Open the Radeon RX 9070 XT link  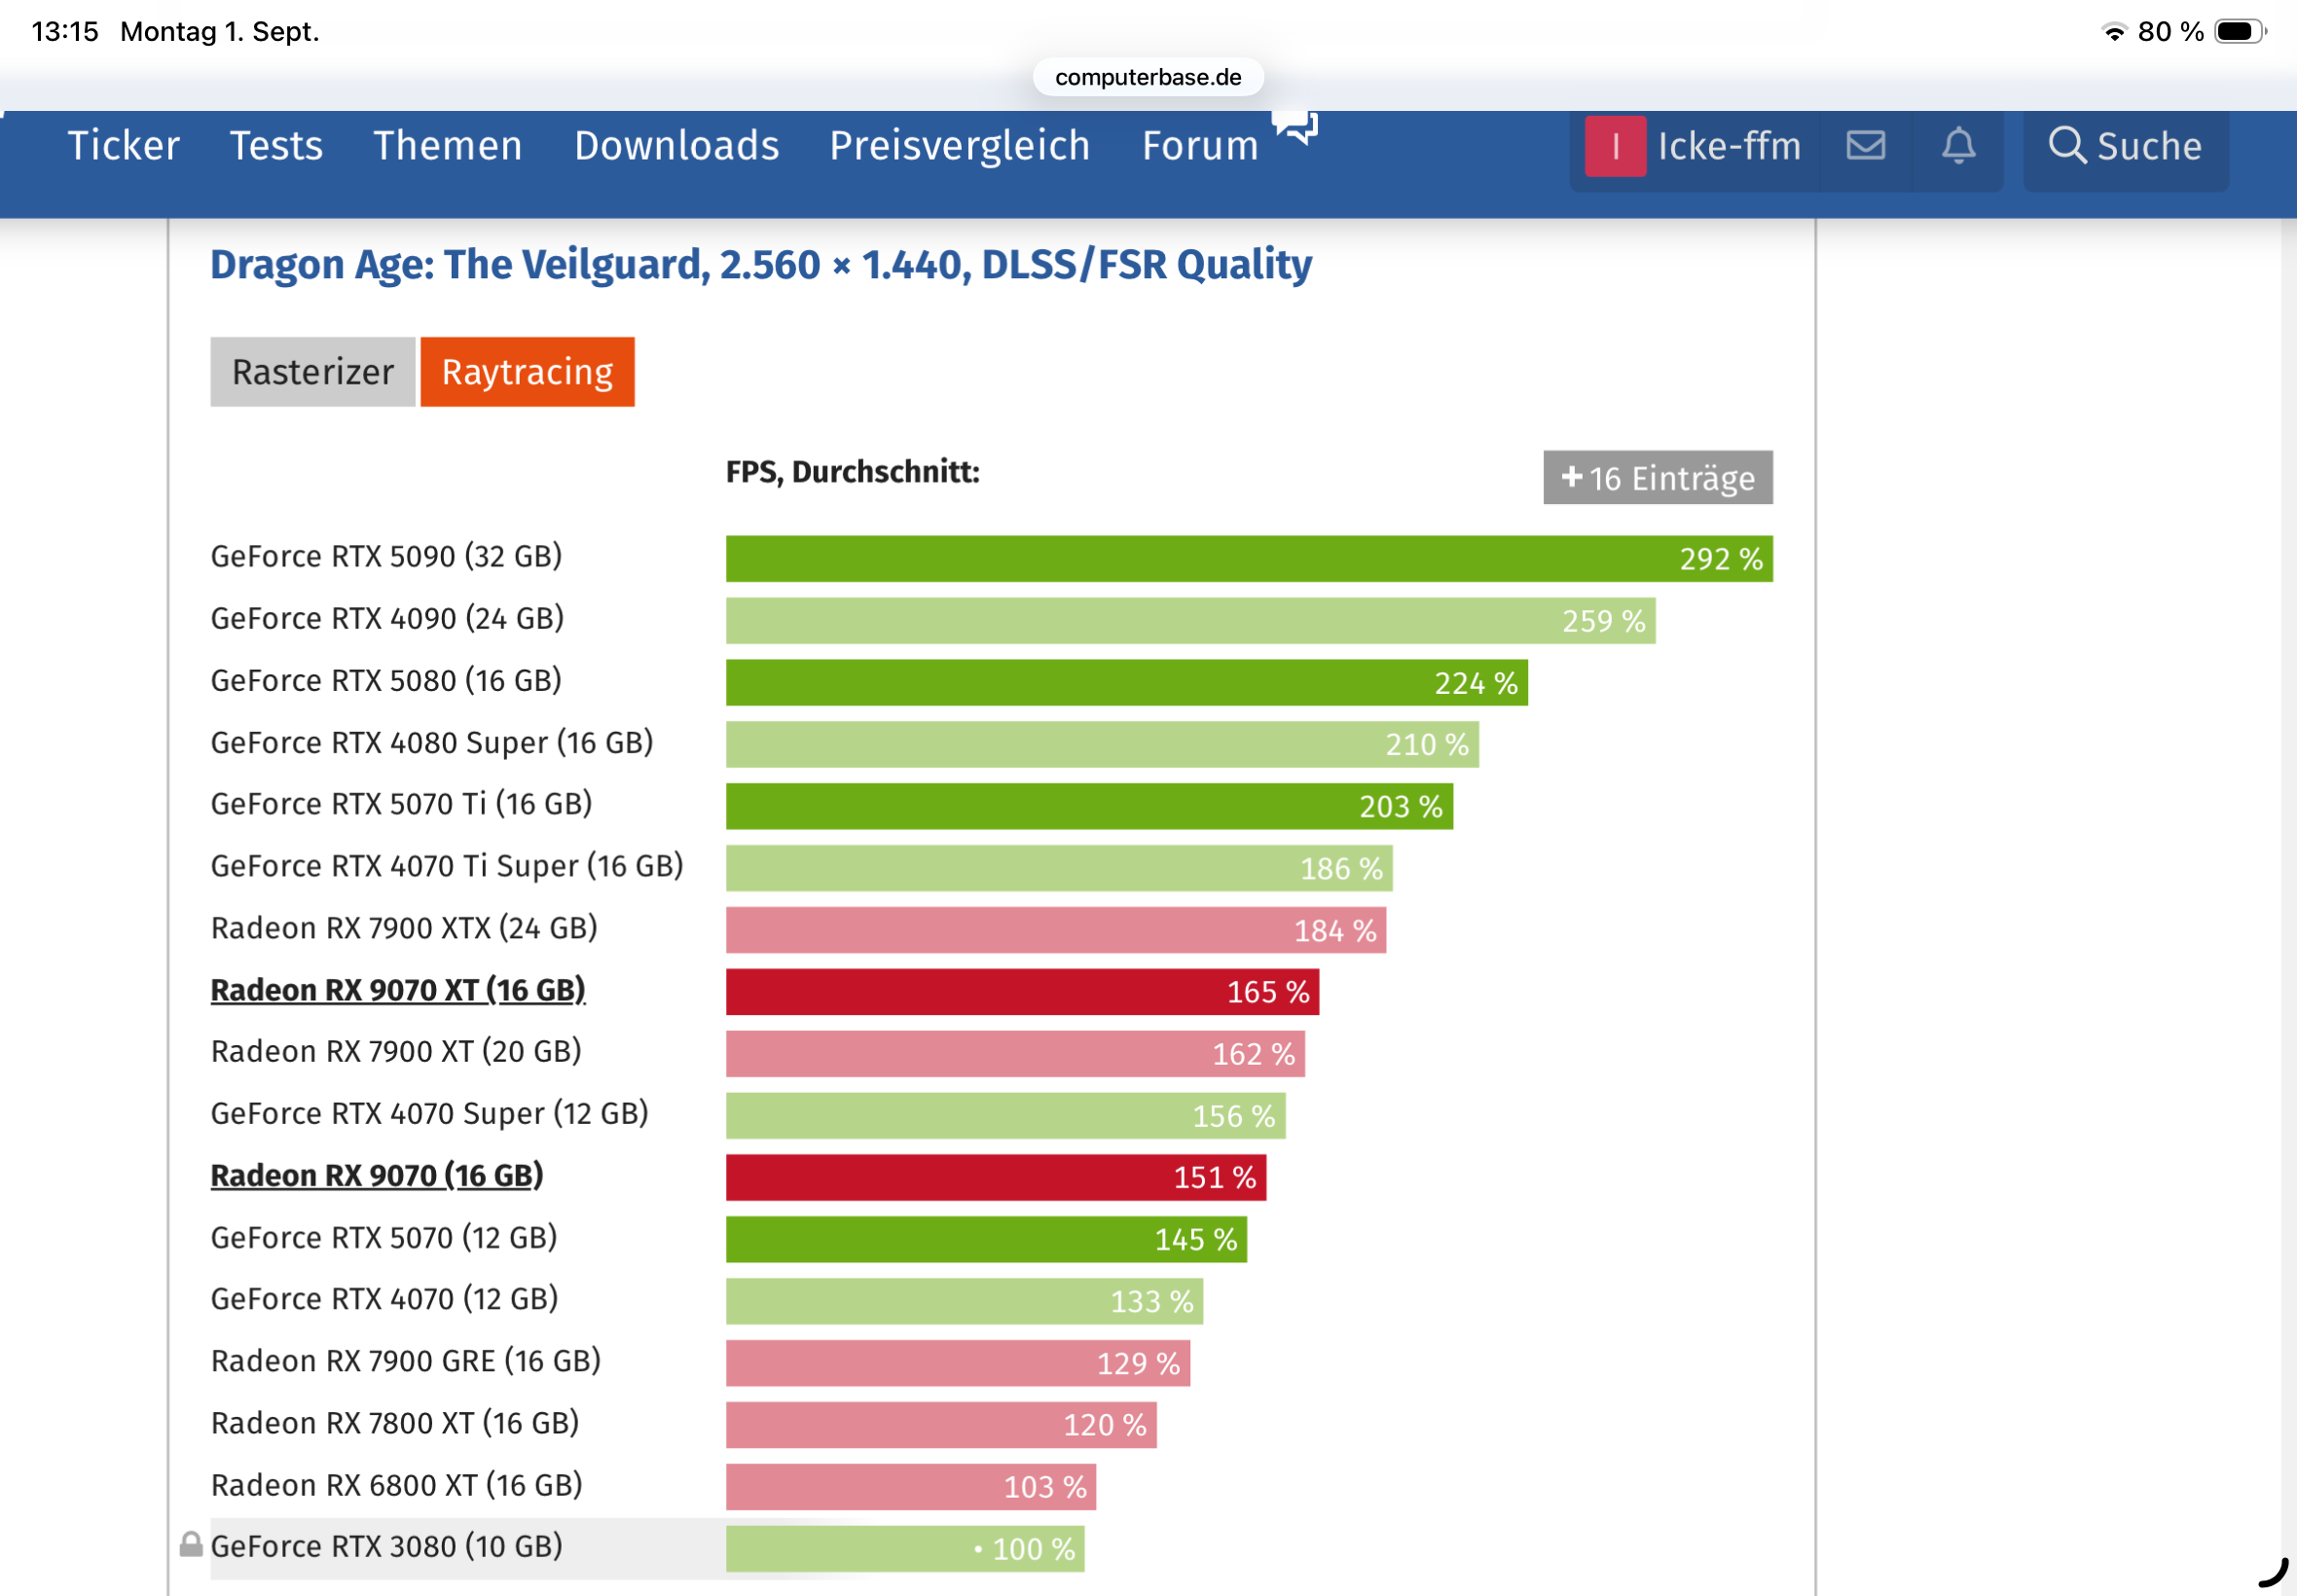(397, 990)
